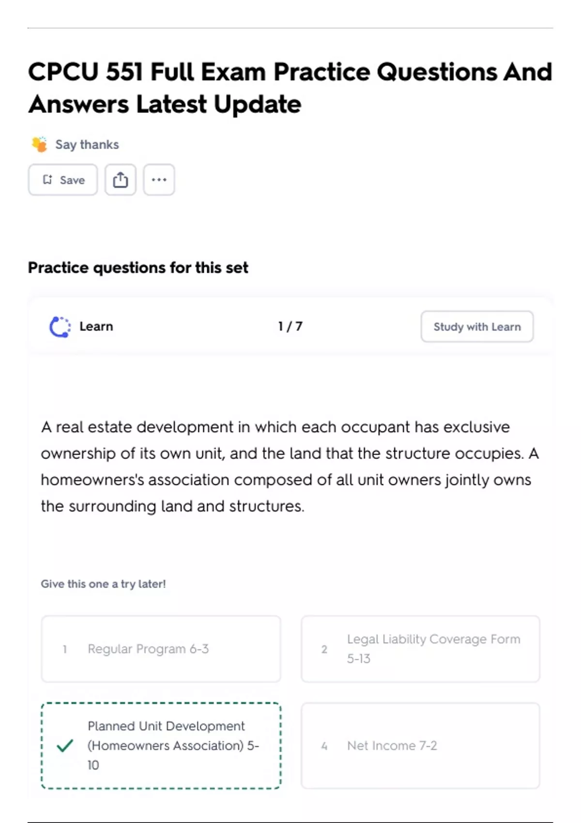
Task: Click the bookmark icon inside Save
Action: click(x=47, y=180)
